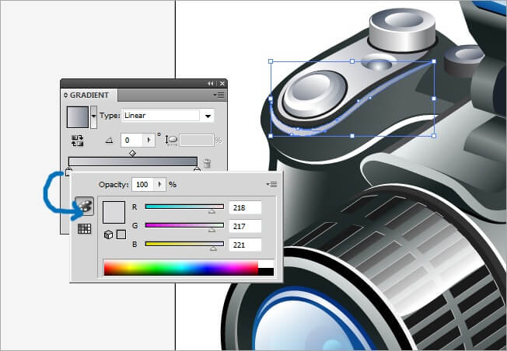Collapse the Gradient panel with double arrows
This screenshot has width=507, height=351.
tap(211, 83)
